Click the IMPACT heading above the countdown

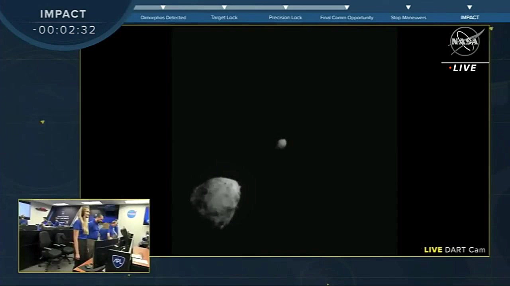[x=63, y=14]
